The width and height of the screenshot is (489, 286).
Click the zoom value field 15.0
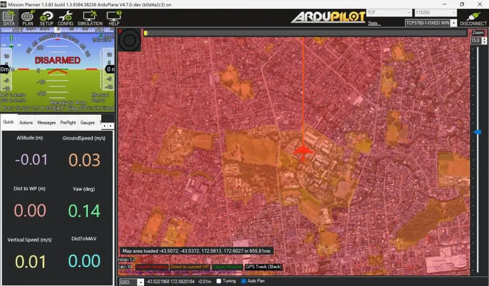pos(476,41)
